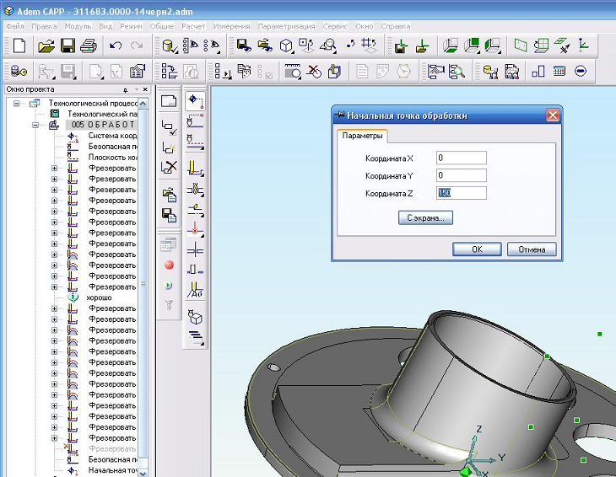Click the filter funnel icon in vertical toolbar
Image resolution: width=616 pixels, height=477 pixels.
[x=169, y=305]
